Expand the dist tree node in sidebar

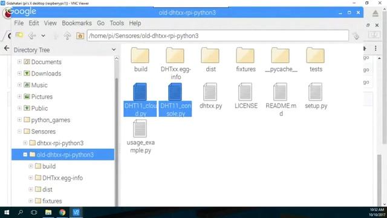coord(31,190)
